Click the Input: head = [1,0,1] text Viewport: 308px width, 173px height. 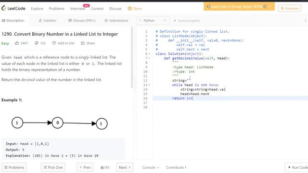(27, 144)
